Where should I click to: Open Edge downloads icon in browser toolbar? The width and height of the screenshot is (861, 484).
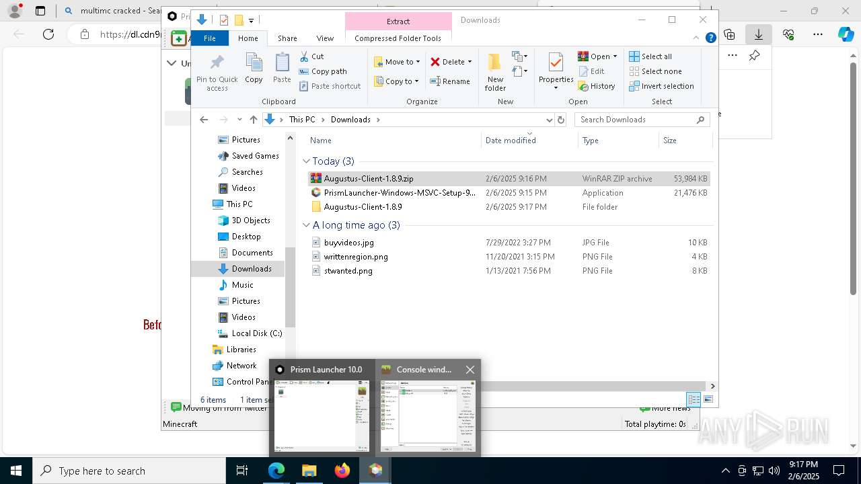(x=758, y=34)
